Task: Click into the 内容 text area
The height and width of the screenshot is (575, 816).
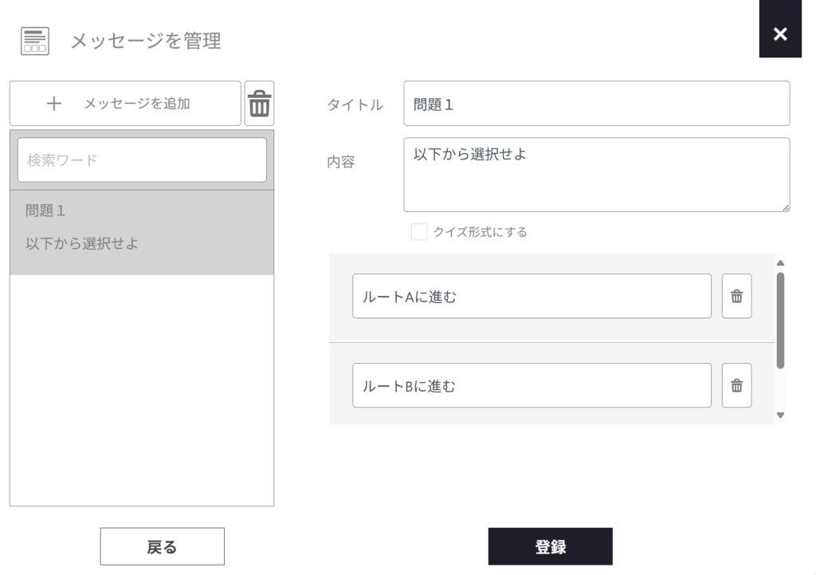Action: pyautogui.click(x=596, y=174)
